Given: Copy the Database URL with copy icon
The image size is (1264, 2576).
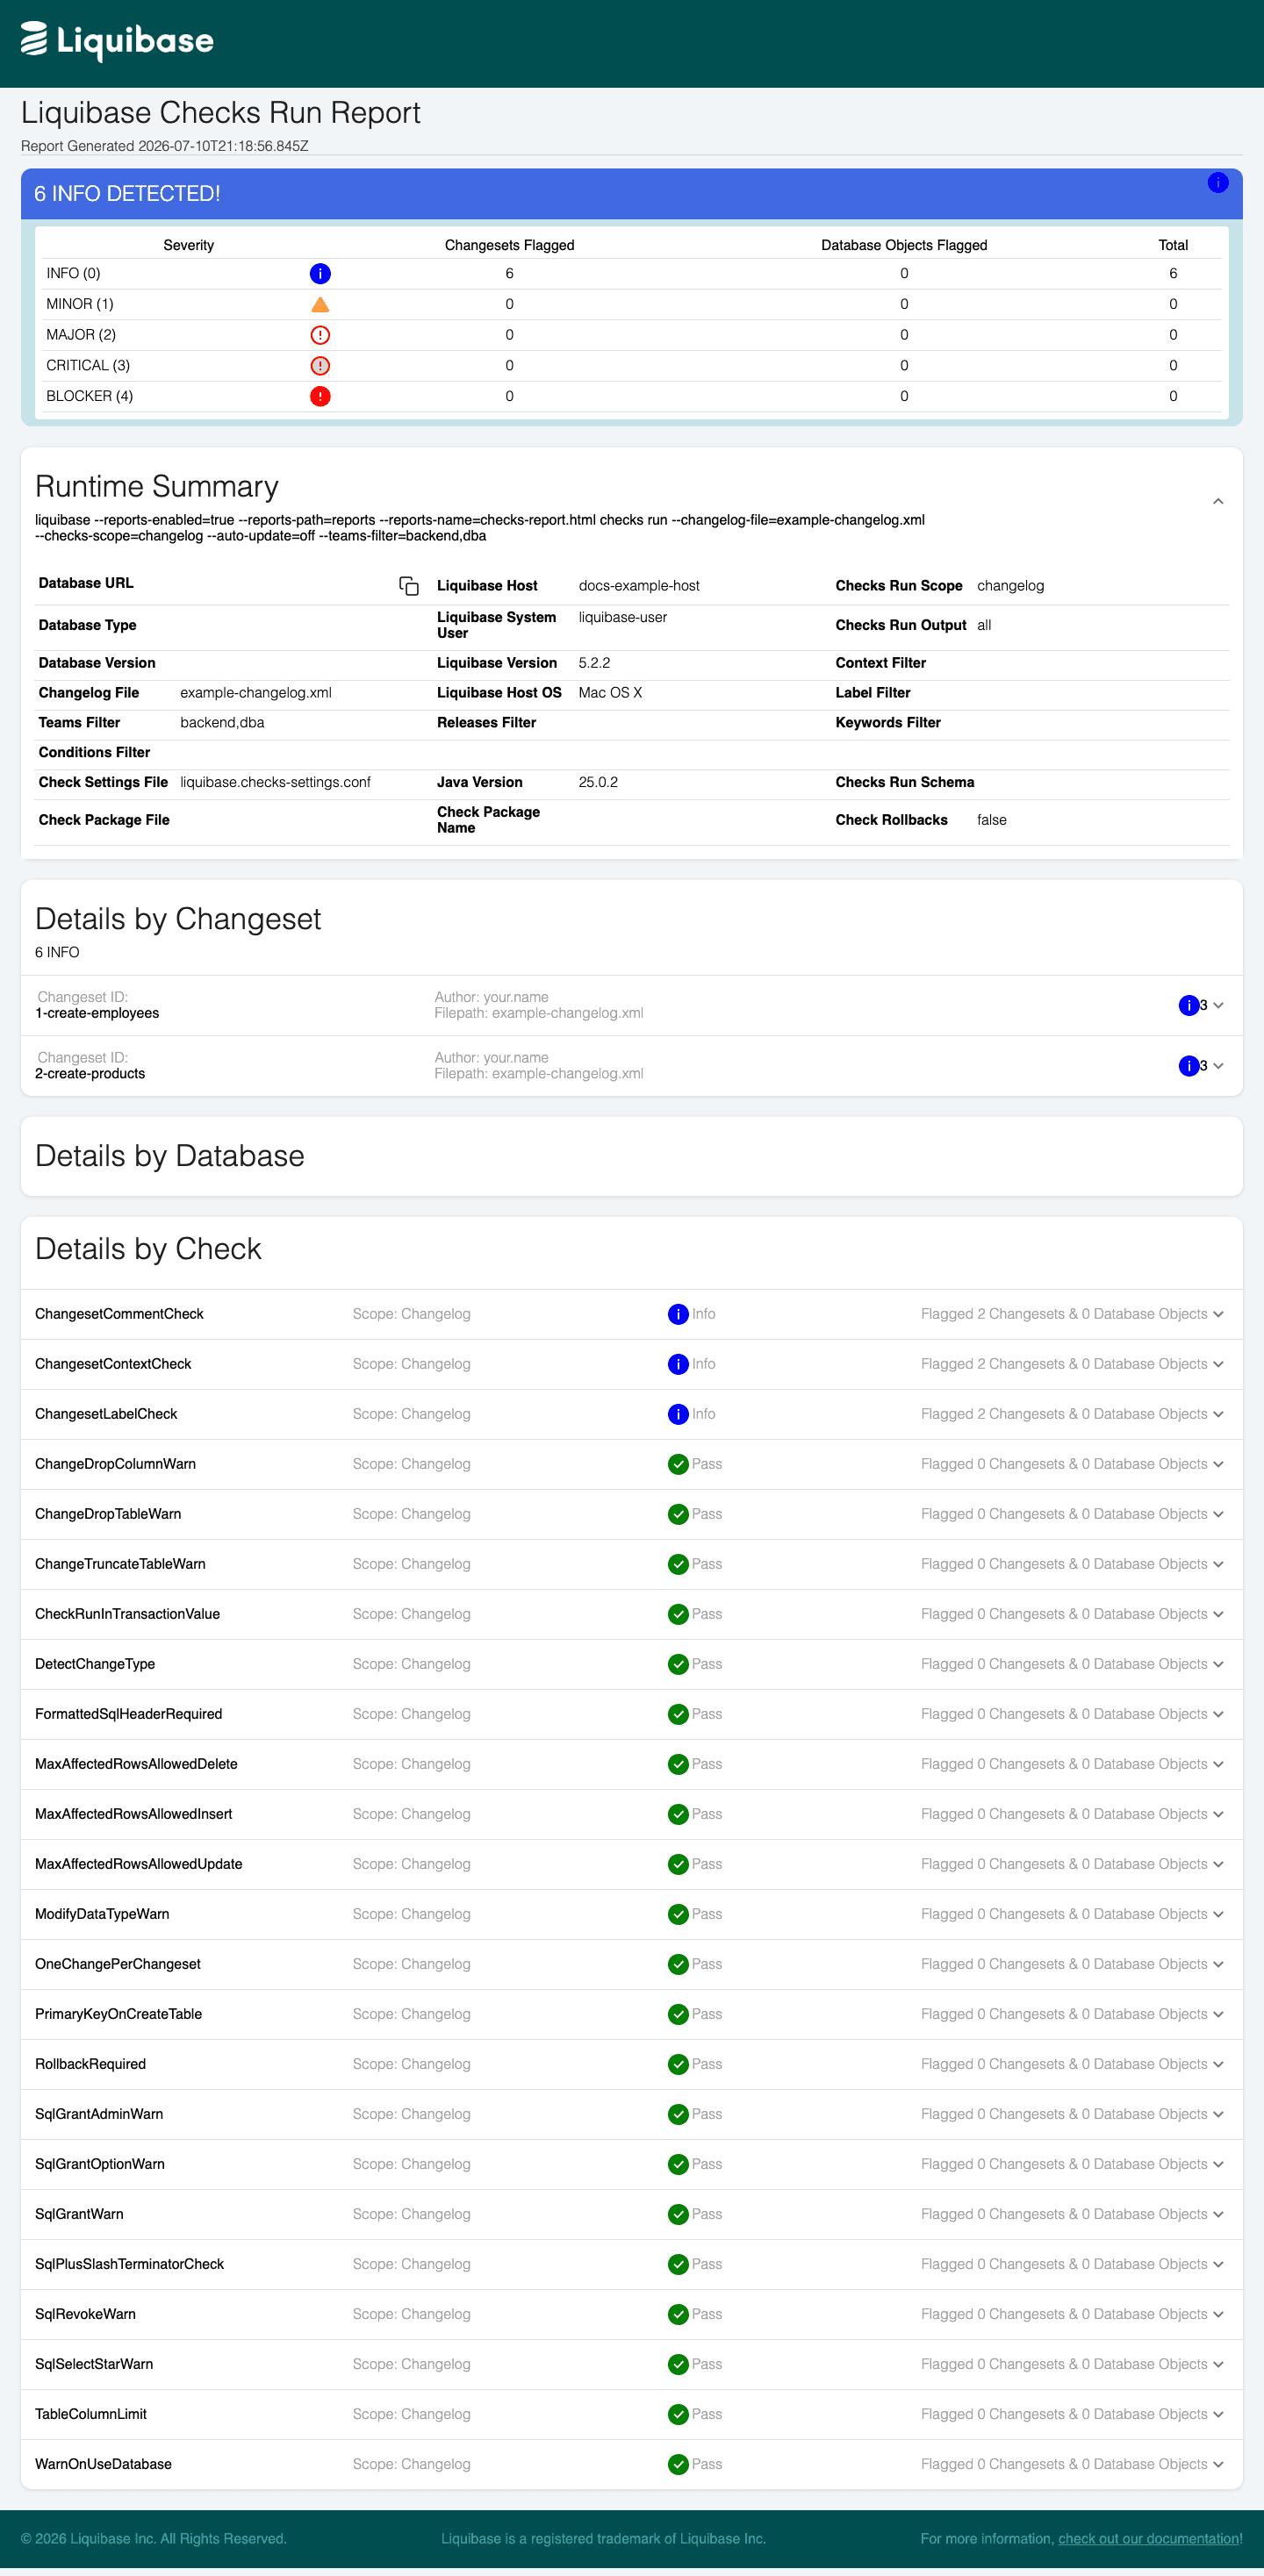Looking at the screenshot, I should pos(408,586).
